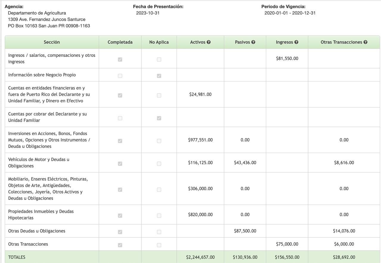Click the Completada column header
The height and width of the screenshot is (263, 381).
(120, 42)
